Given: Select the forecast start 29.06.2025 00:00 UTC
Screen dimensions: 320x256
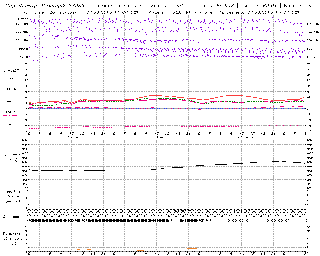Looking at the screenshot, I should pyautogui.click(x=113, y=12).
